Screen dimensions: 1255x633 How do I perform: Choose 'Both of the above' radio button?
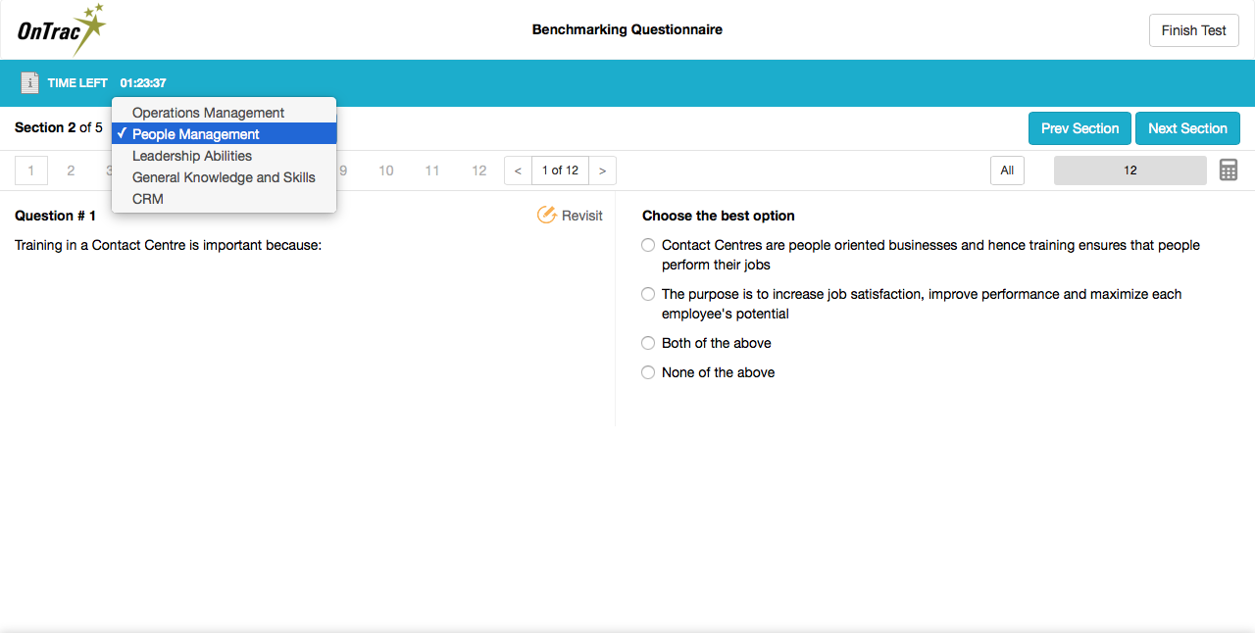point(648,343)
